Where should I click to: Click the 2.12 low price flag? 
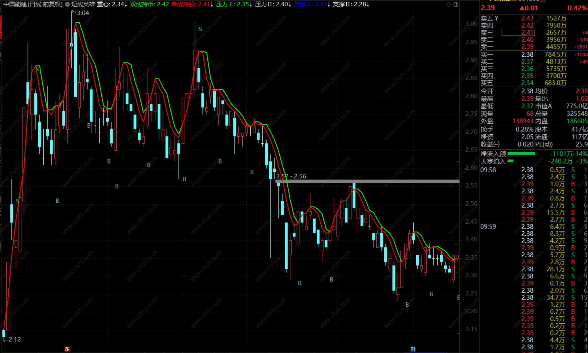coord(14,339)
